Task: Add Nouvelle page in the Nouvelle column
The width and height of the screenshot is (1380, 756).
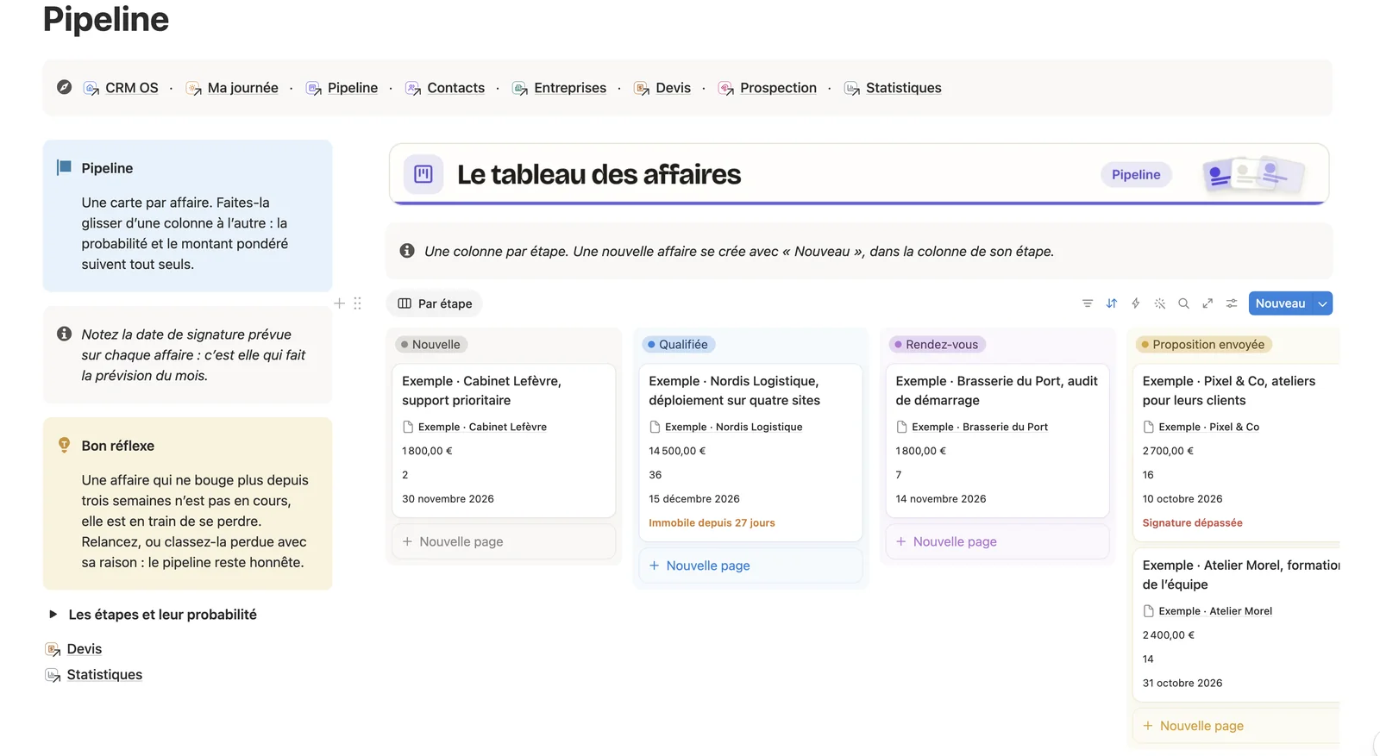Action: [504, 541]
